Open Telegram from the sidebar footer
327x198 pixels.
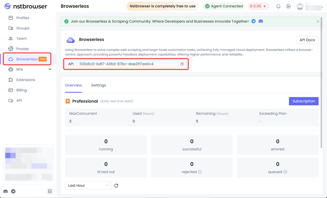coord(13,191)
